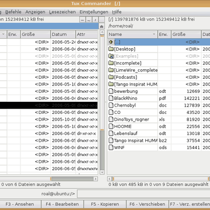Click the F7 - Verz. erstellen button
The height and width of the screenshot is (210, 210).
coord(190,204)
